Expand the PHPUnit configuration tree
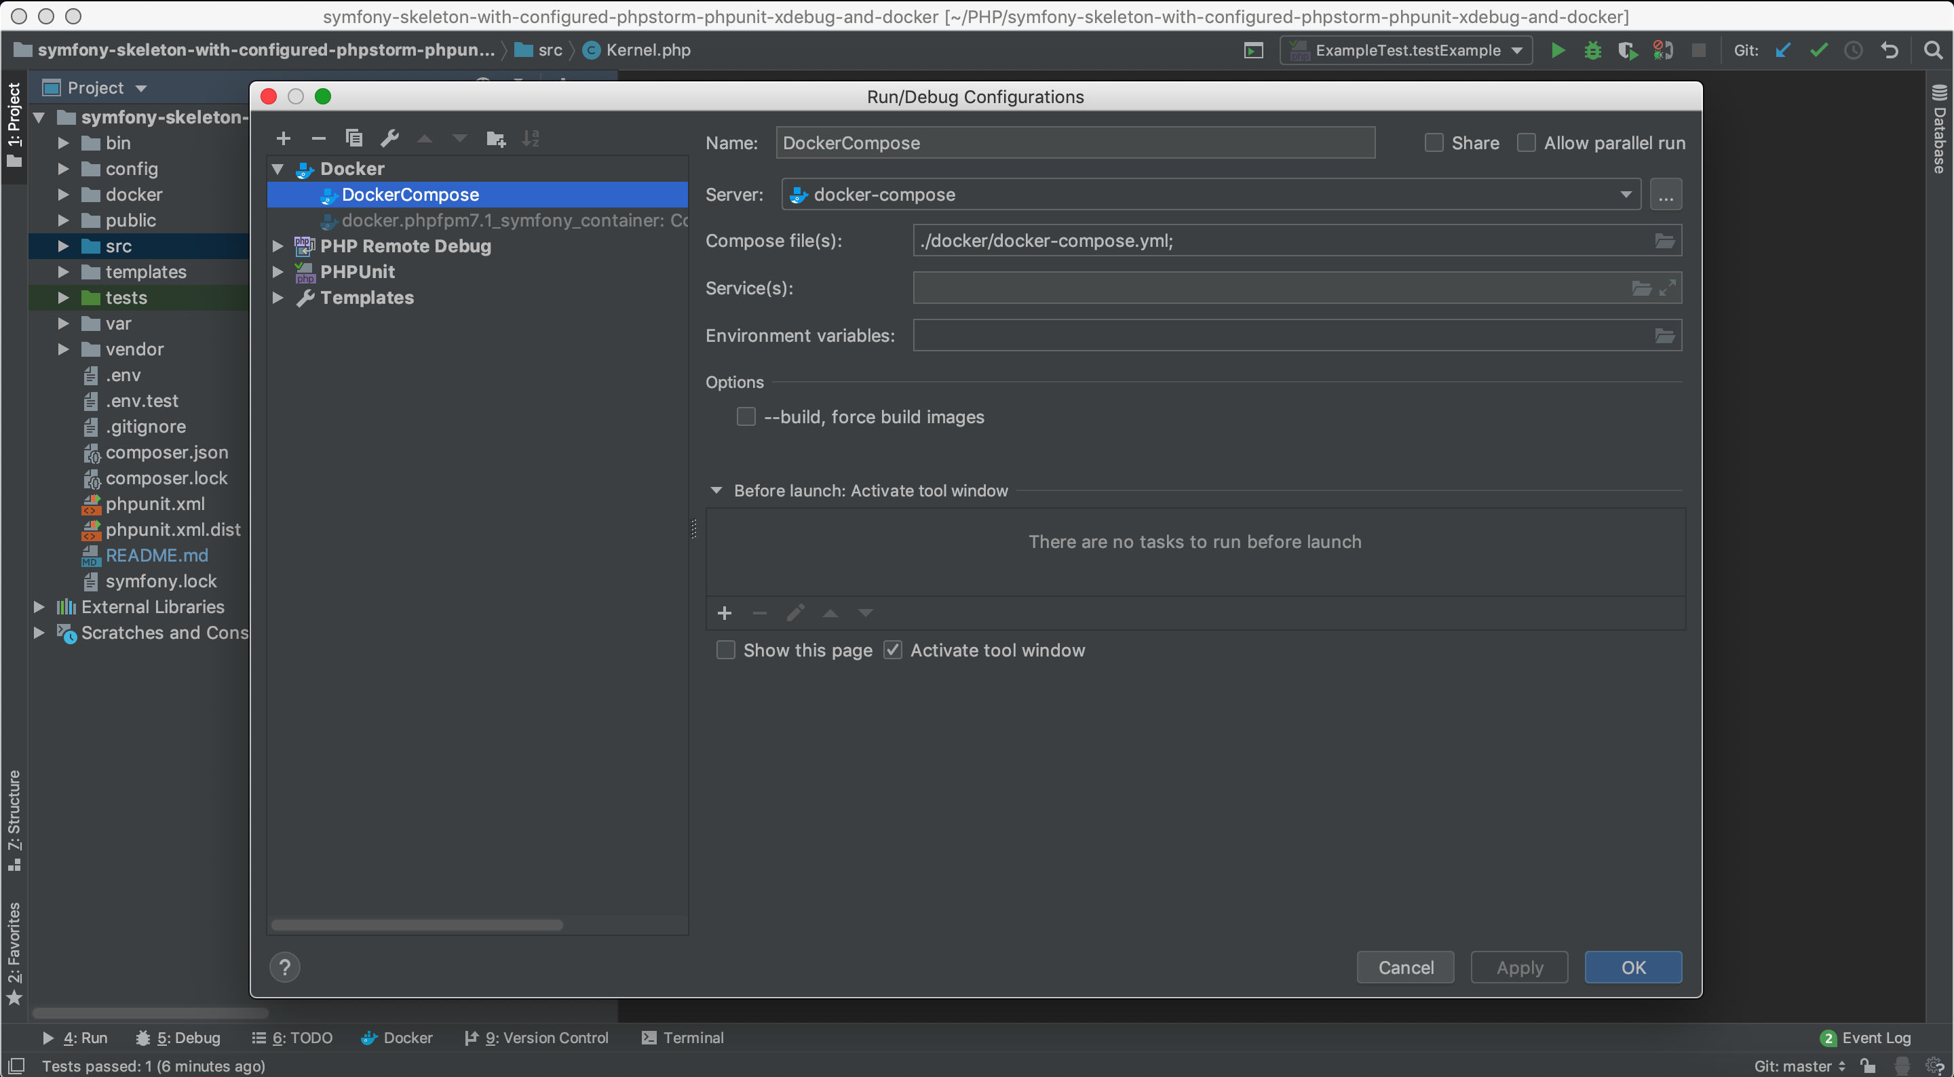 coord(280,272)
